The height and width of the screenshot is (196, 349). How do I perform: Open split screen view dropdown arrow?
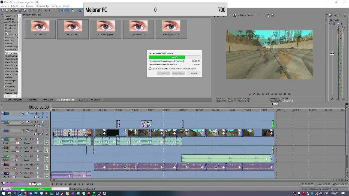pyautogui.click(x=239, y=15)
